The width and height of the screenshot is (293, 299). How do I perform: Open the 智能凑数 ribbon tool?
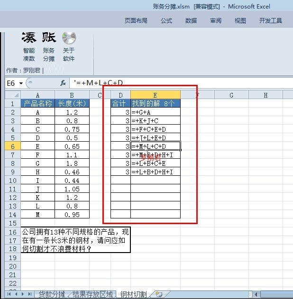point(29,47)
